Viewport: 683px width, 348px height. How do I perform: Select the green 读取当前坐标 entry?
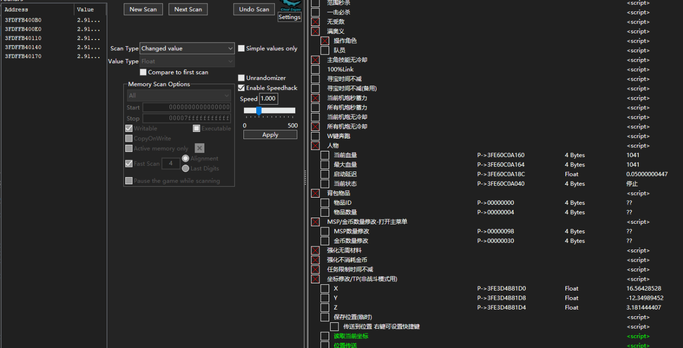tap(351, 336)
